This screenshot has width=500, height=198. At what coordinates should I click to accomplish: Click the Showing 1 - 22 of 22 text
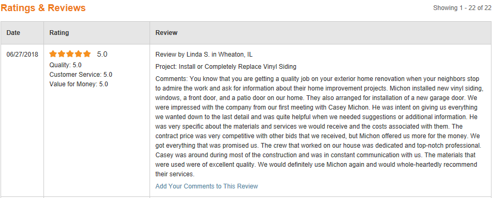tap(462, 8)
